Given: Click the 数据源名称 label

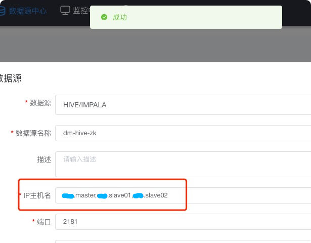Looking at the screenshot, I should point(33,133).
